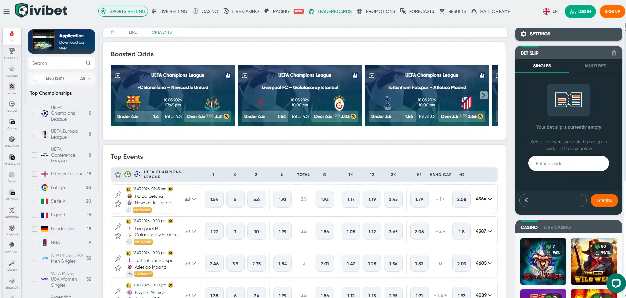626x298 pixels.
Task: Switch to the Live Casino tab
Action: pos(557,227)
